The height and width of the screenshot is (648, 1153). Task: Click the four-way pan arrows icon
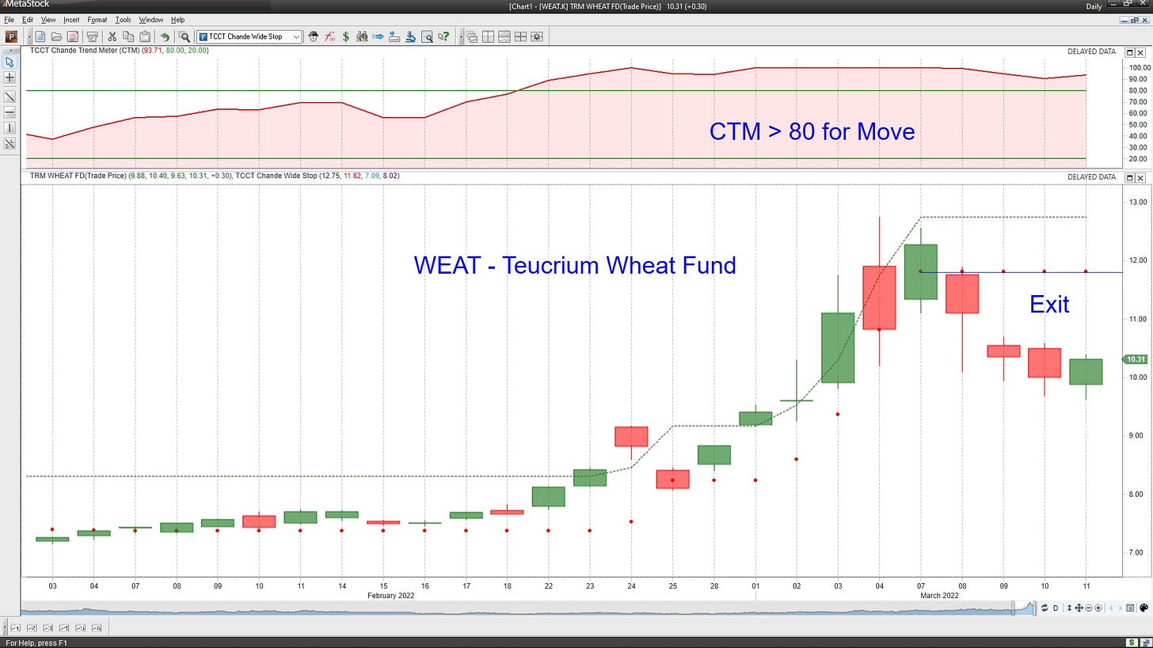click(x=1079, y=608)
